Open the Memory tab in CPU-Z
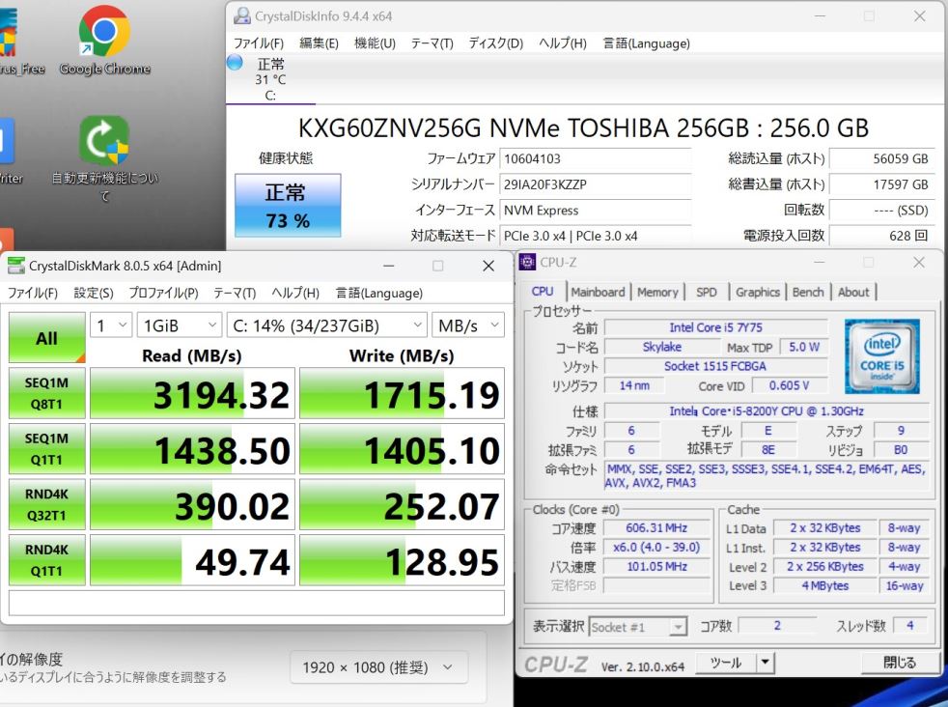The height and width of the screenshot is (707, 948). coord(657,292)
